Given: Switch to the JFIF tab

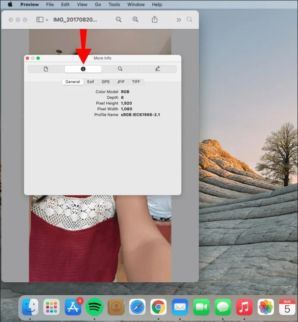Looking at the screenshot, I should (120, 82).
